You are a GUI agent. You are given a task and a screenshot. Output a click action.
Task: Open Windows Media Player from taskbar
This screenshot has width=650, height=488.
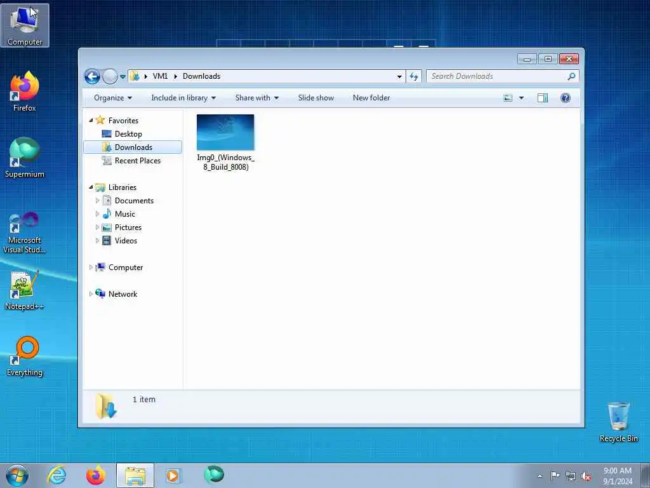tap(173, 475)
